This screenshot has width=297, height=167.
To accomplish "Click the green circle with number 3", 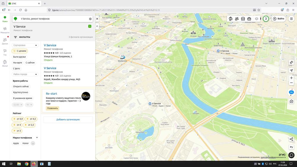I will [x=266, y=19].
